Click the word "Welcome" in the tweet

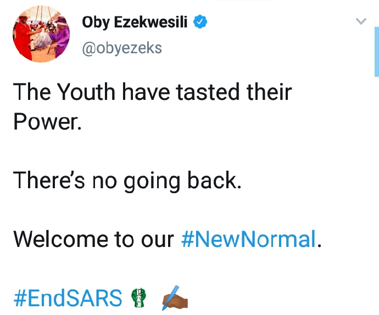60,239
